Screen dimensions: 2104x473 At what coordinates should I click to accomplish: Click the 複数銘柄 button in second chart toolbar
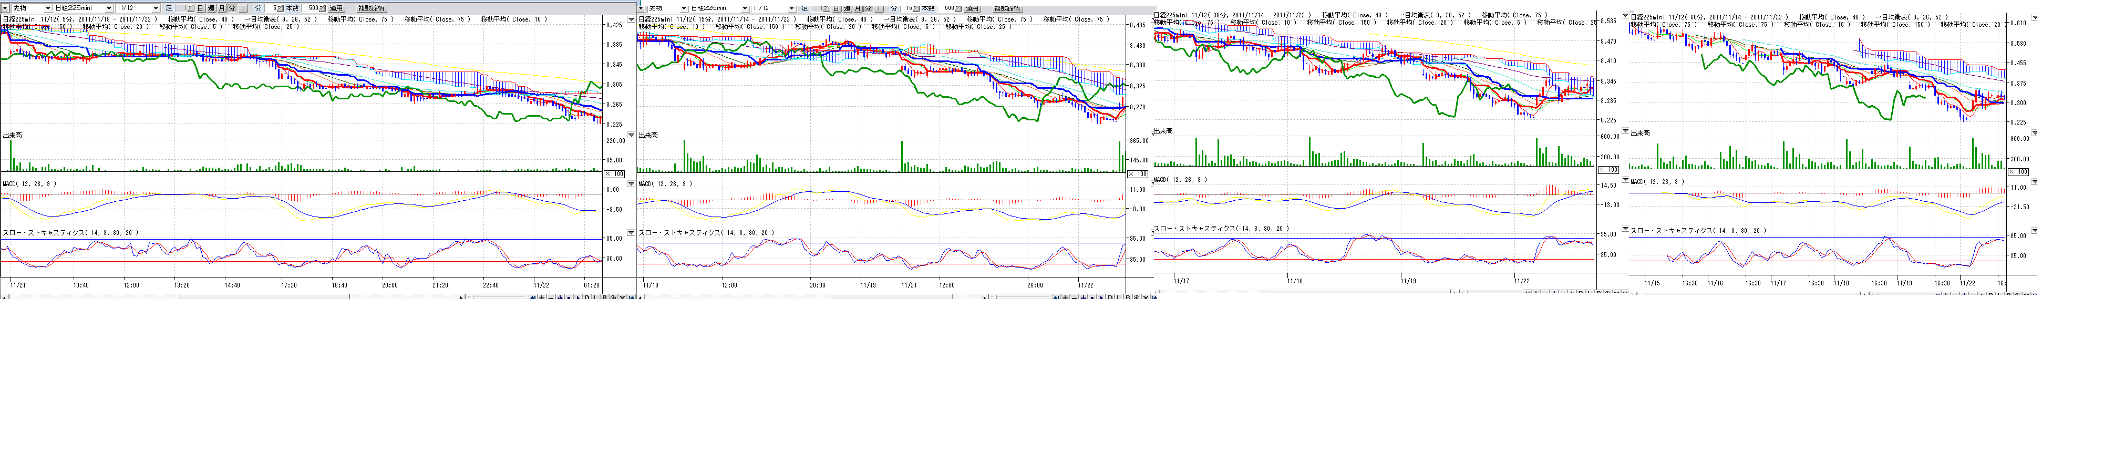tap(1009, 8)
